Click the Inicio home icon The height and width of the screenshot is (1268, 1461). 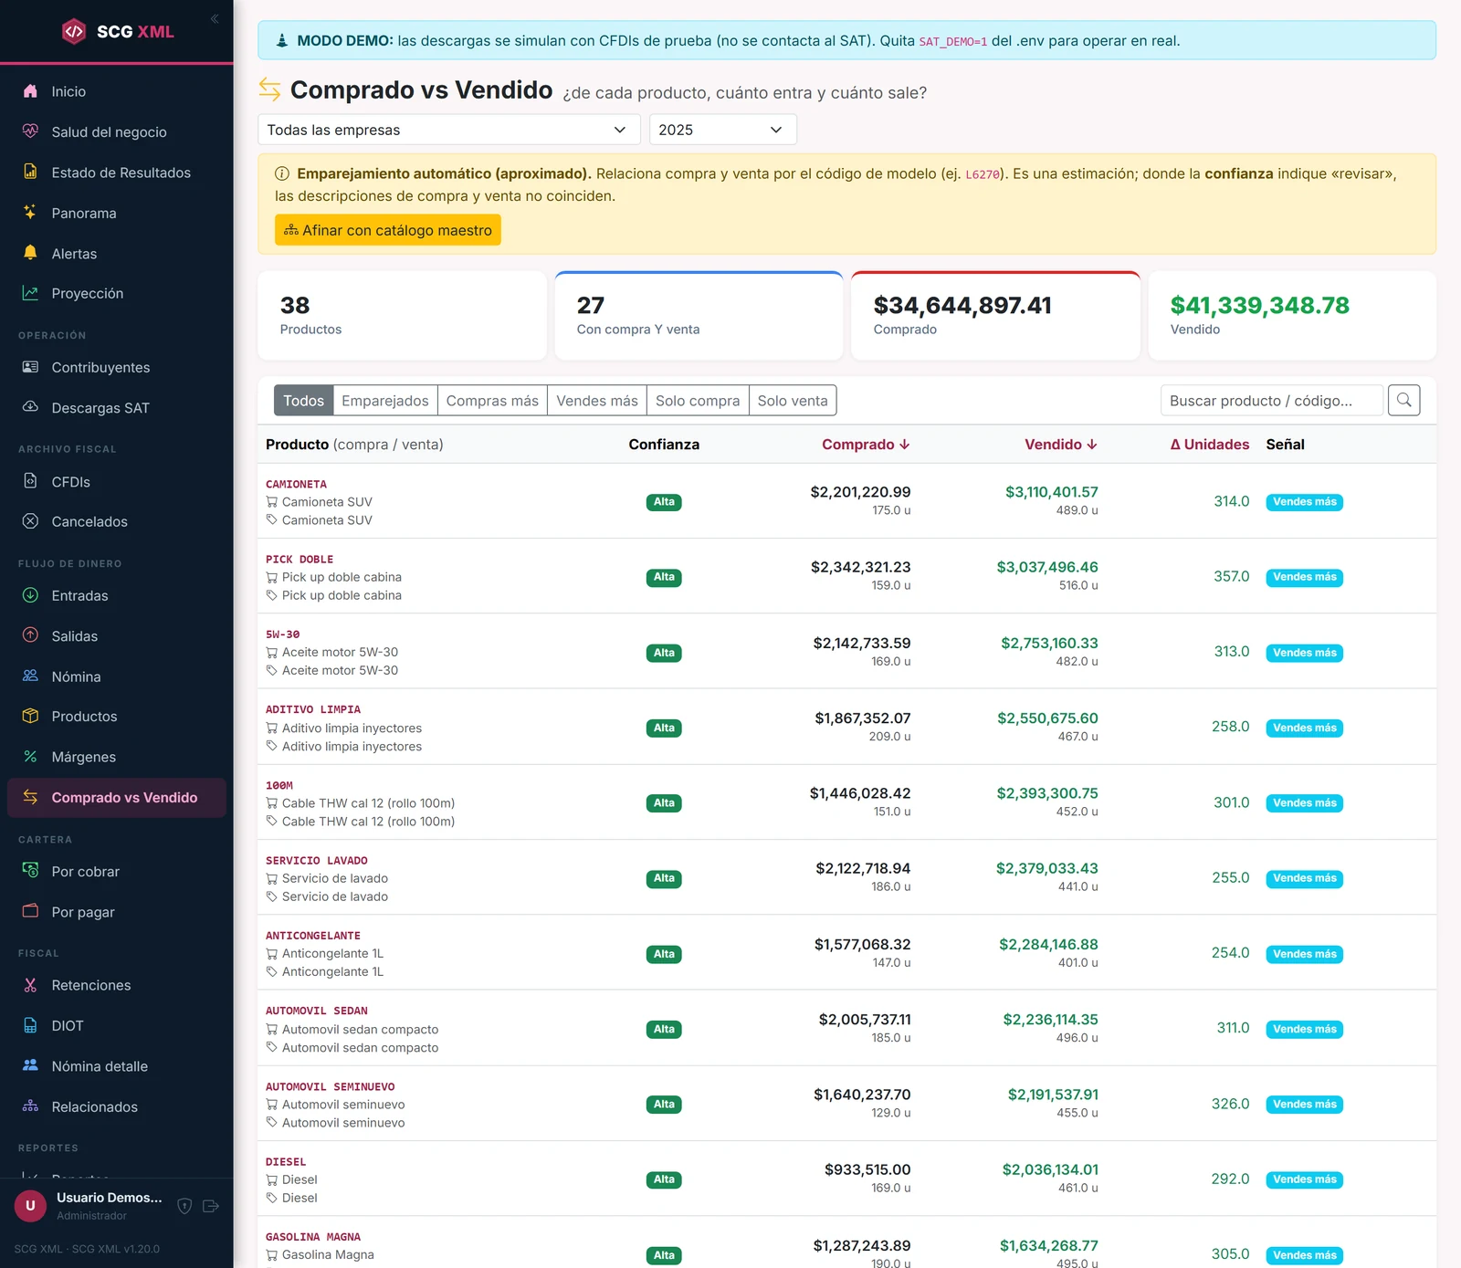pyautogui.click(x=30, y=91)
